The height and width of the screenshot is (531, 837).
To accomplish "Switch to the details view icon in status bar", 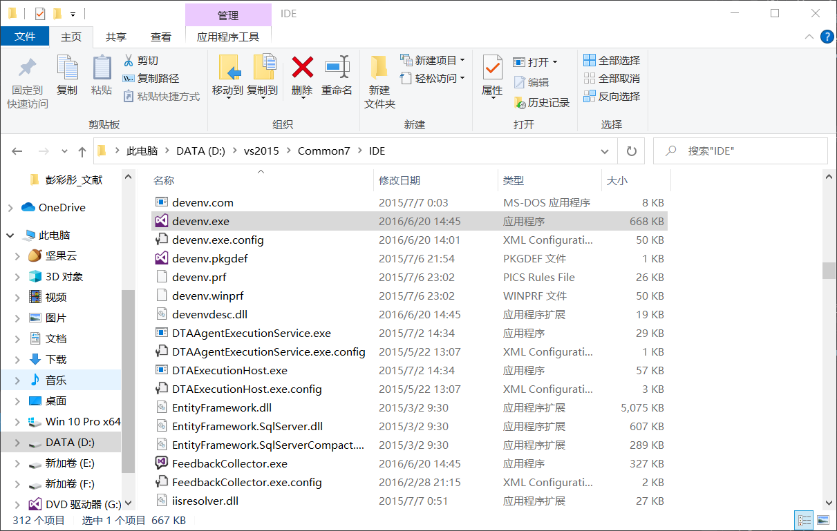I will [x=805, y=520].
